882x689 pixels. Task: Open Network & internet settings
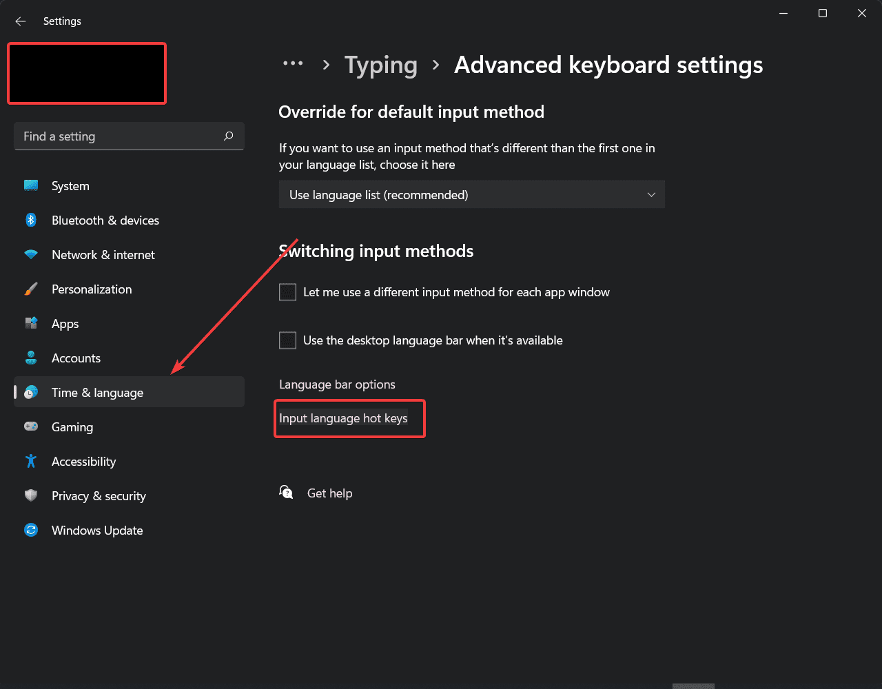click(103, 254)
